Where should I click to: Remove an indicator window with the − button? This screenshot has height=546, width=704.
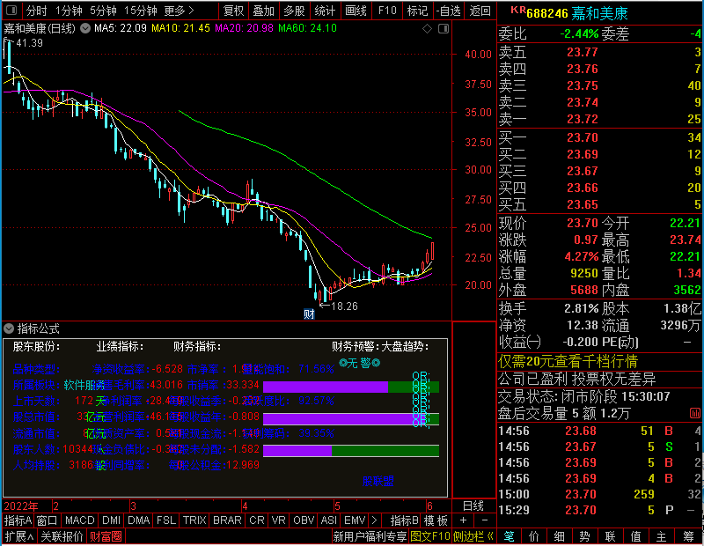[x=485, y=520]
